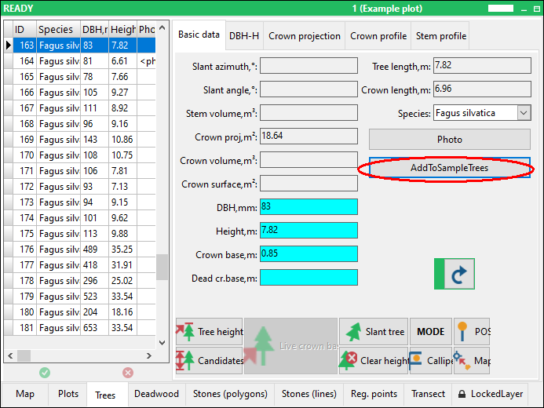
Task: Click the blue redo arrow button
Action: point(455,274)
